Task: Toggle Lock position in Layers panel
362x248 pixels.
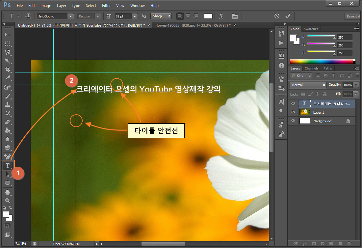Action: pos(318,94)
